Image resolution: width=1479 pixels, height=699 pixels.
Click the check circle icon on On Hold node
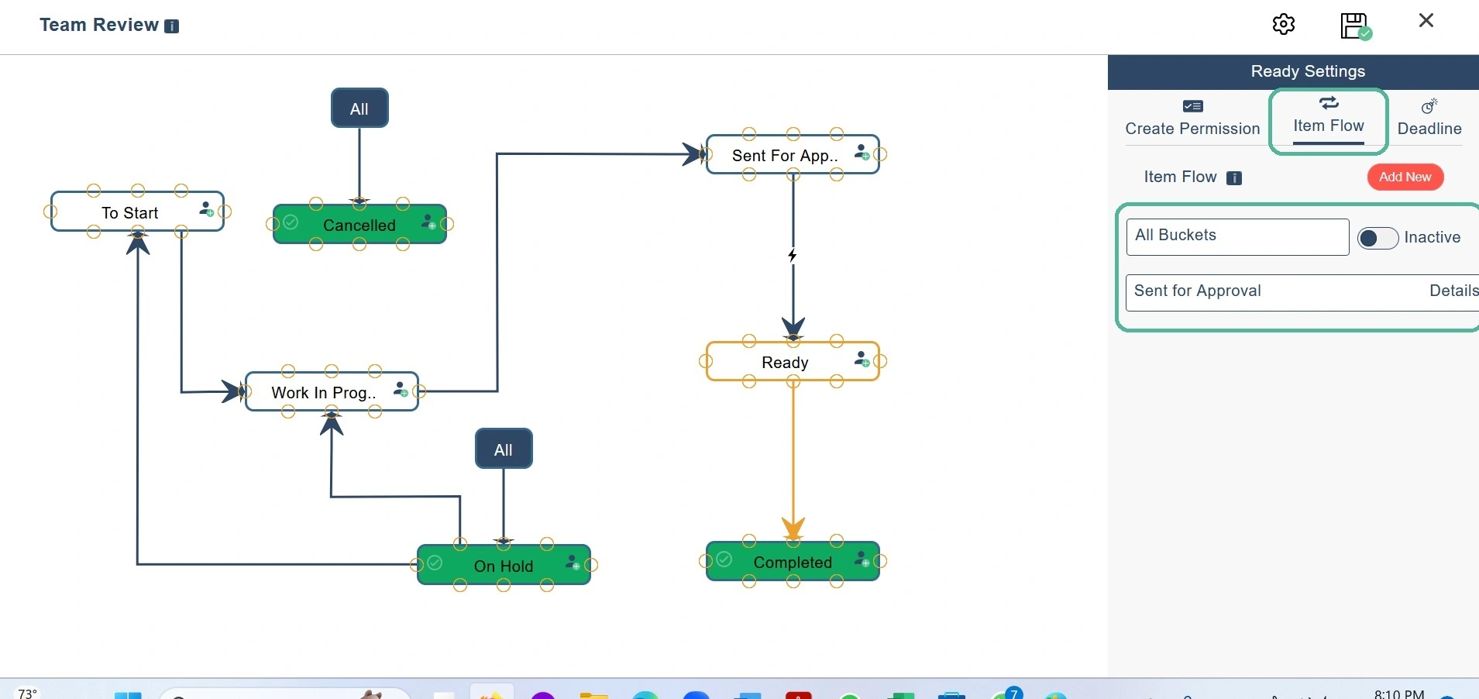435,562
